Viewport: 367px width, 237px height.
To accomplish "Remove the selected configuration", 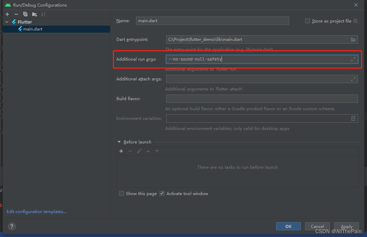I will 16,14.
